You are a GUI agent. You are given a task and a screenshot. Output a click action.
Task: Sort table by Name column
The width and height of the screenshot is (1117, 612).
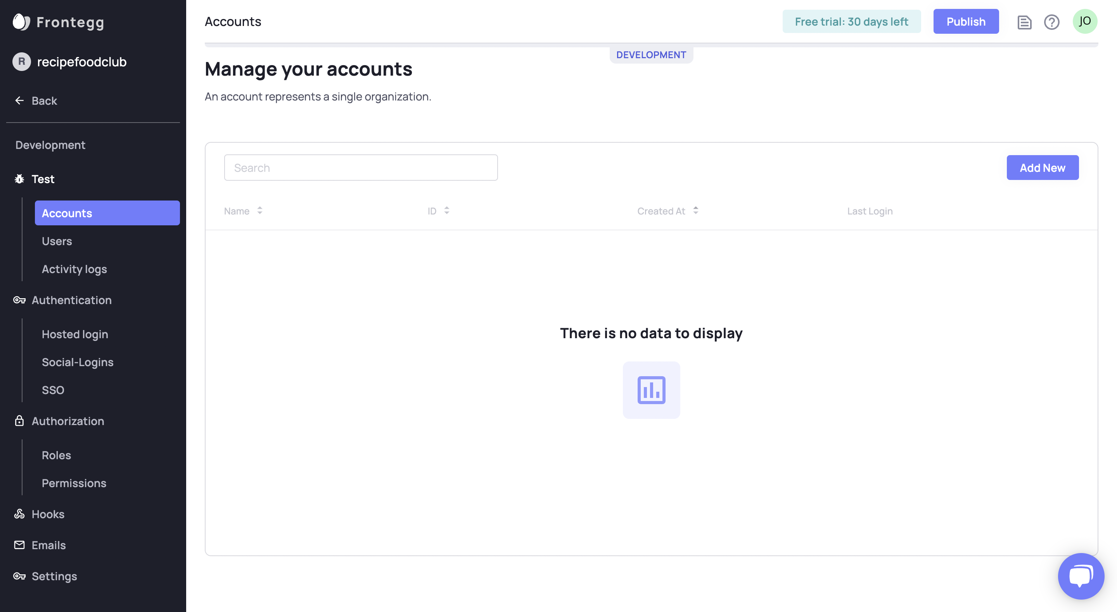coord(259,211)
